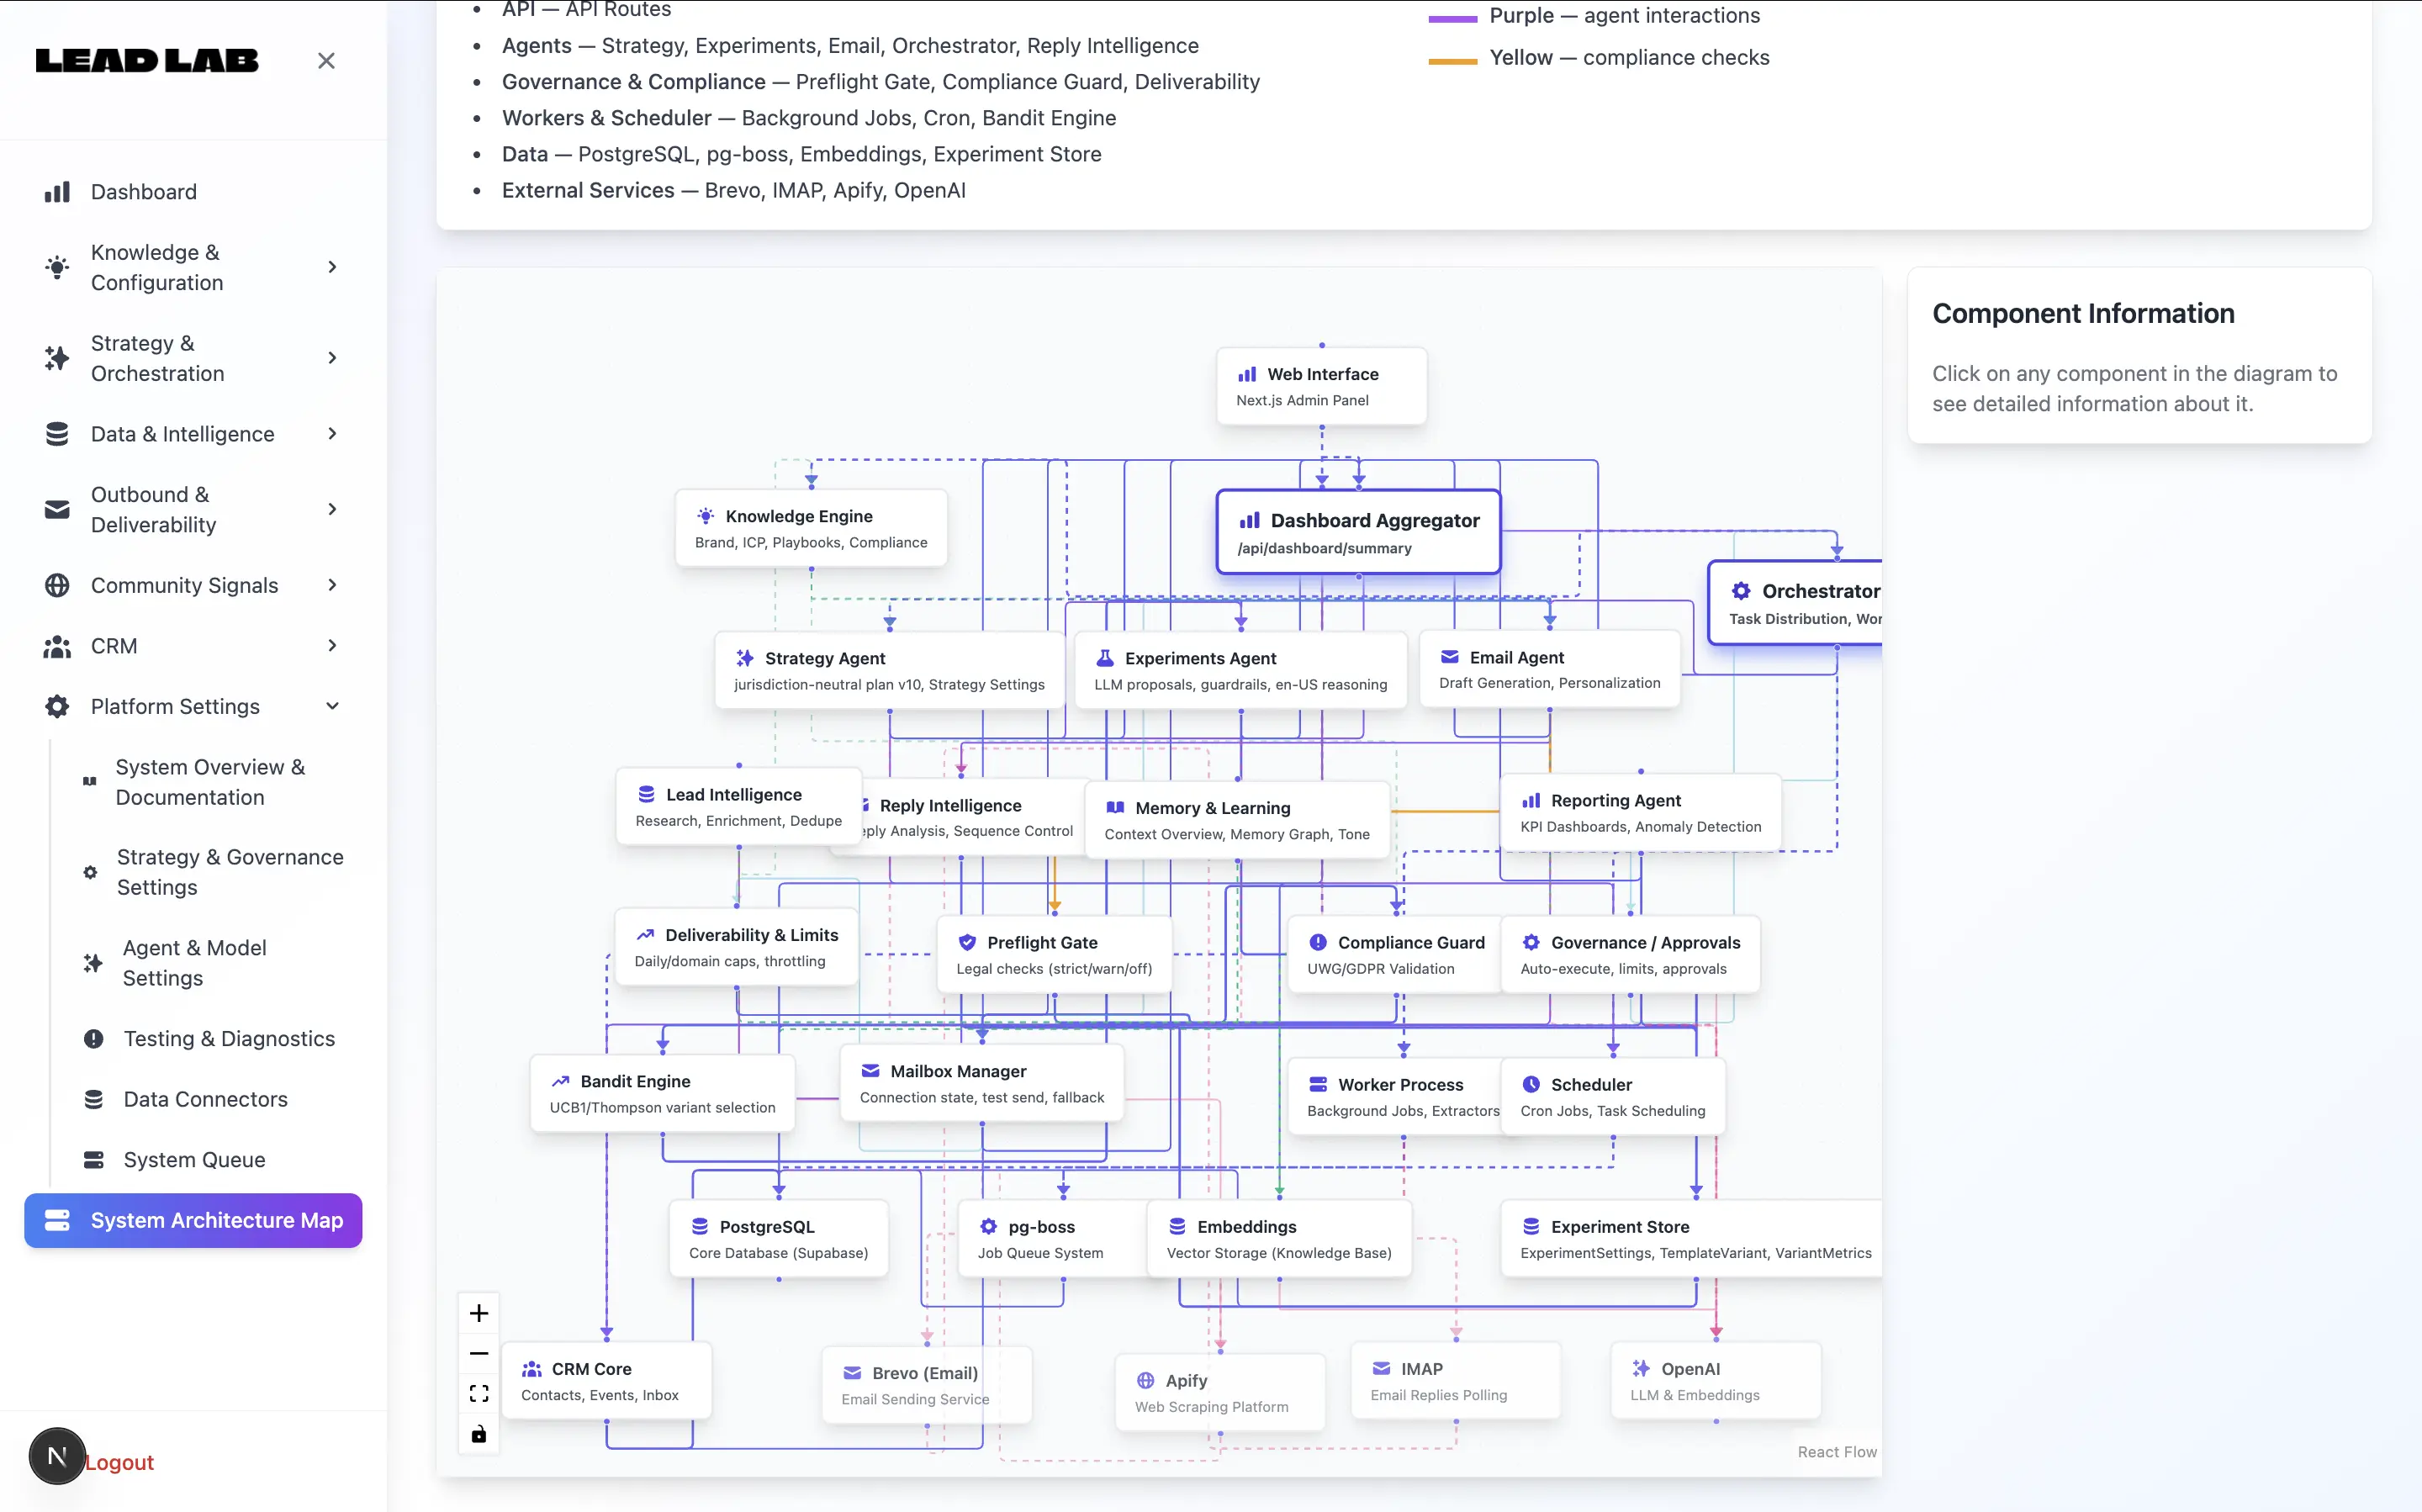Click the zoom out minus control
This screenshot has height=1512, width=2422.
479,1353
